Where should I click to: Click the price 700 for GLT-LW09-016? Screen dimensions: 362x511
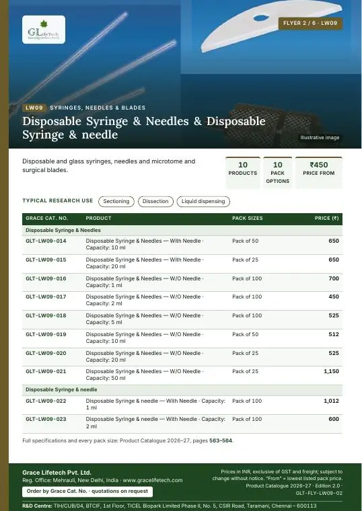click(334, 278)
